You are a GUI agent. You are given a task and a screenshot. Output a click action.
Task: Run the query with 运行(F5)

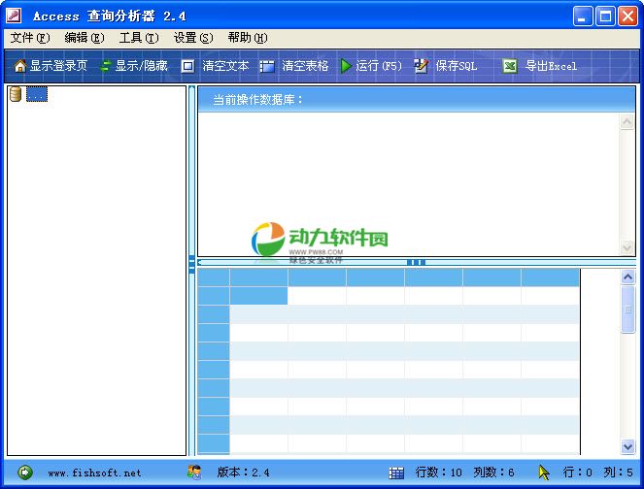point(346,66)
